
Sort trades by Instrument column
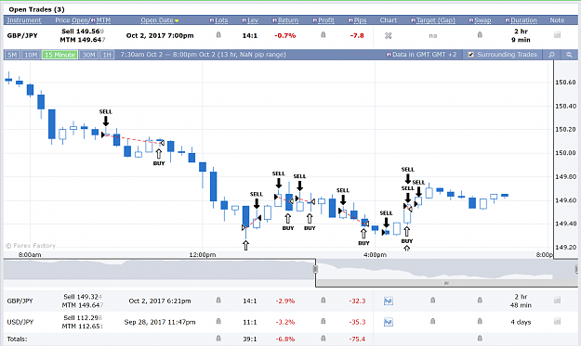pyautogui.click(x=24, y=20)
